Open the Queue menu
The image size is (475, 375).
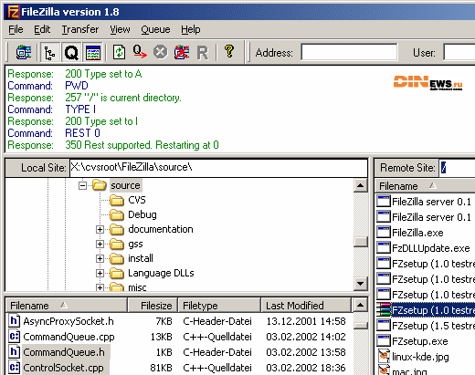[x=155, y=29]
